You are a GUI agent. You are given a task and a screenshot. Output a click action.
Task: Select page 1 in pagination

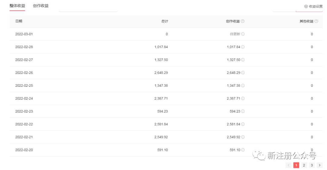(296, 165)
